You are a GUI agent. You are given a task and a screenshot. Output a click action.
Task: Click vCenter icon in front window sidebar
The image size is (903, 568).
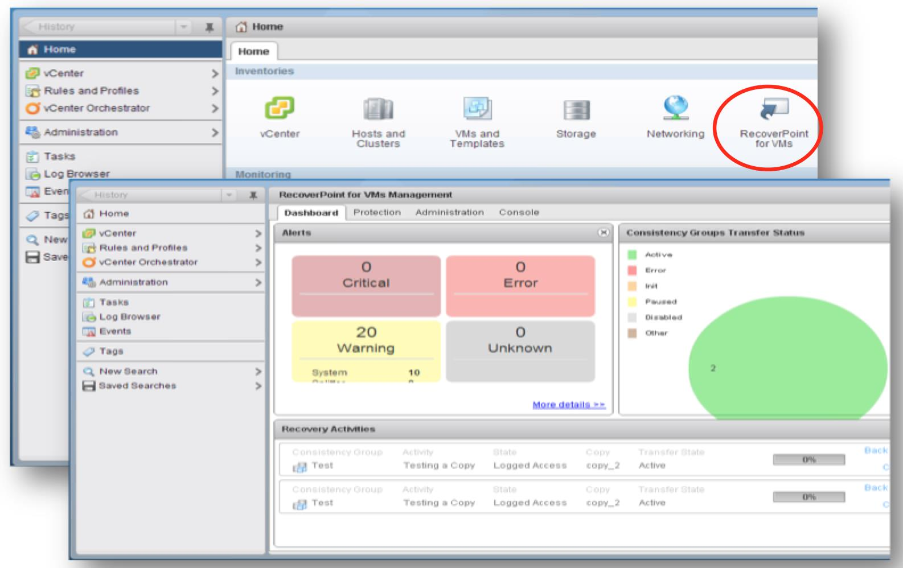pyautogui.click(x=88, y=233)
